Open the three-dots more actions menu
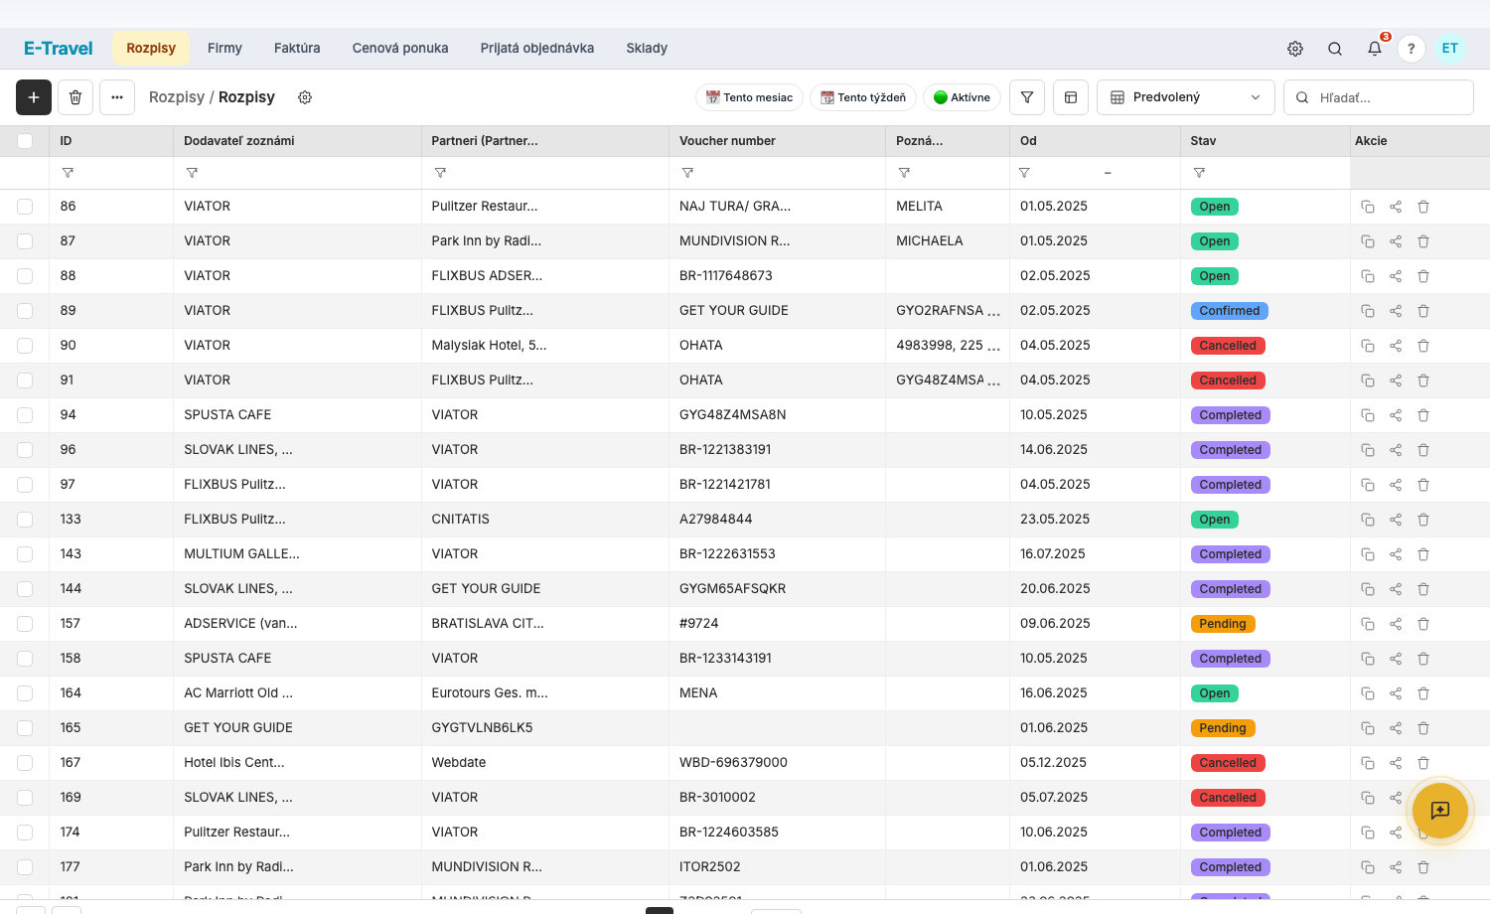Image resolution: width=1490 pixels, height=914 pixels. 117,97
